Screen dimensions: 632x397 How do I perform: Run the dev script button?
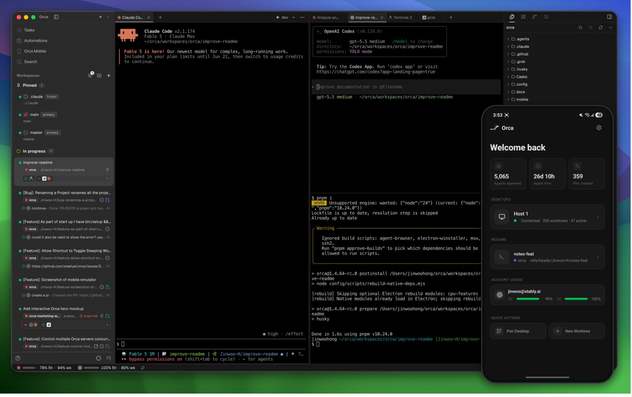coord(282,17)
